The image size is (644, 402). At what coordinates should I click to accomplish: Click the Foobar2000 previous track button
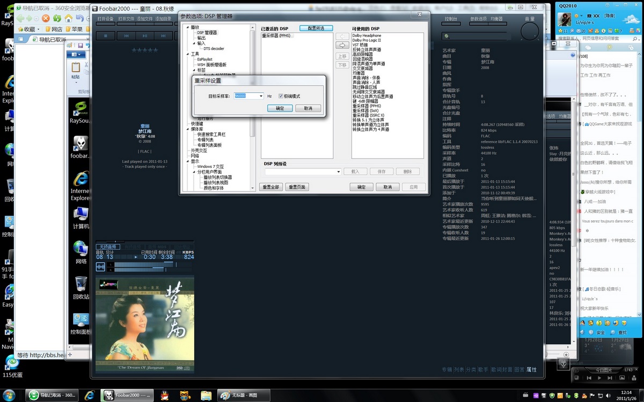[126, 36]
